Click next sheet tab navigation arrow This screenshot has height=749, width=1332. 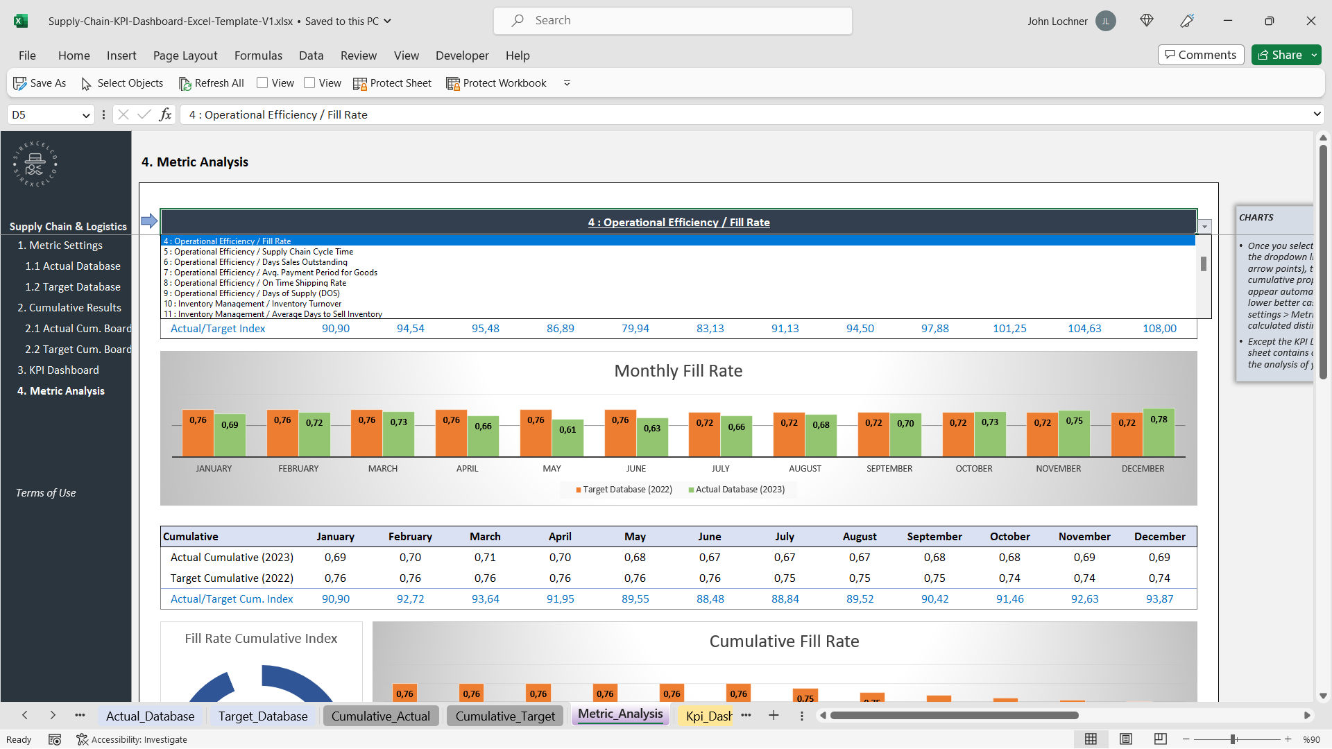[53, 715]
